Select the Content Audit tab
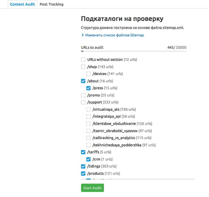This screenshot has height=197, width=209. pyautogui.click(x=22, y=4)
